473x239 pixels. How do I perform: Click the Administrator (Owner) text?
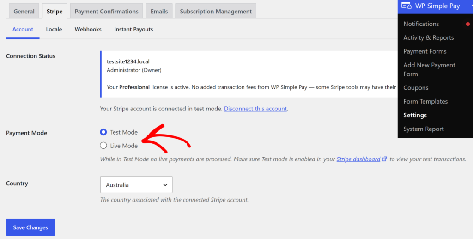coord(134,70)
